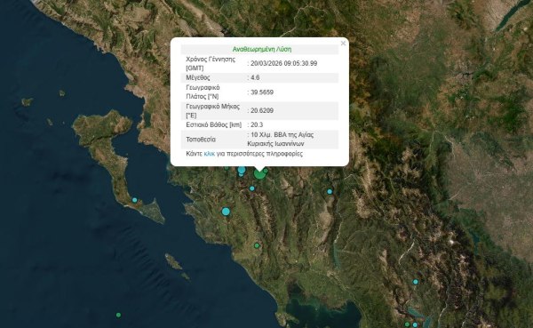533x328 pixels.
Task: Click location text '10 Χλμ. ΒΒΑ της Αγίας Κυριακής Ιωαννίνων'
Action: click(x=281, y=140)
